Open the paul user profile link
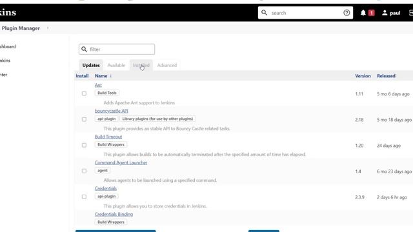413x232 pixels. pyautogui.click(x=391, y=13)
